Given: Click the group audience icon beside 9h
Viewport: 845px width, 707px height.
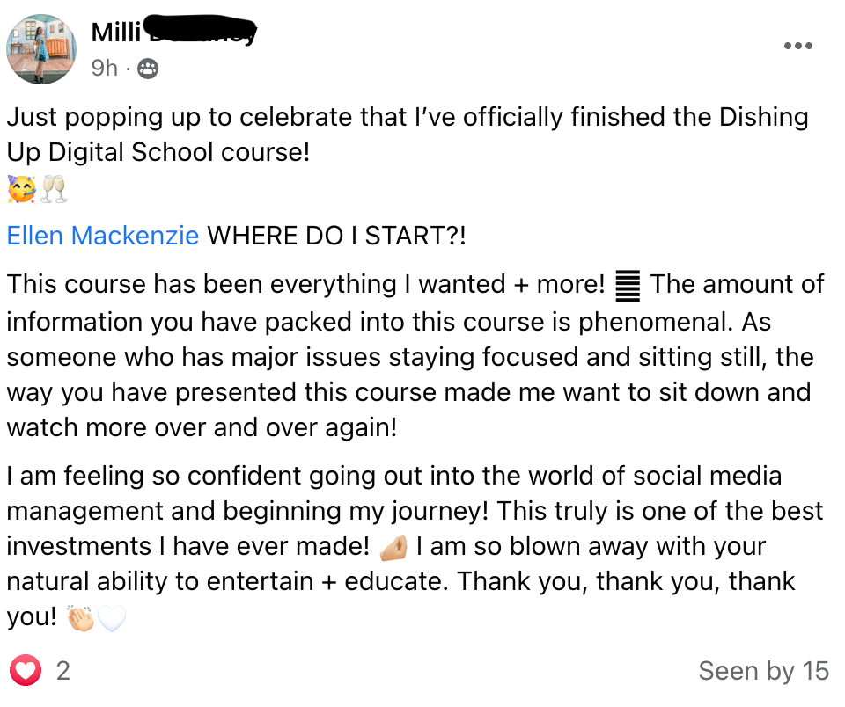Looking at the screenshot, I should click(148, 68).
